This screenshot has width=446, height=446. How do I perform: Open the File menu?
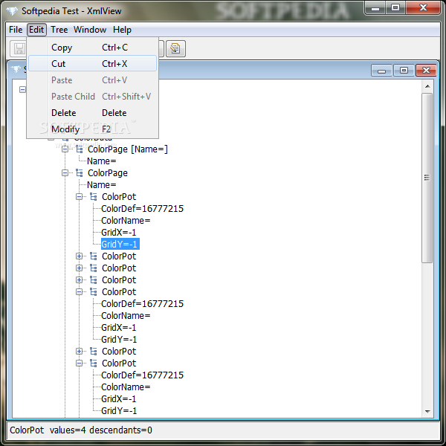pyautogui.click(x=16, y=30)
